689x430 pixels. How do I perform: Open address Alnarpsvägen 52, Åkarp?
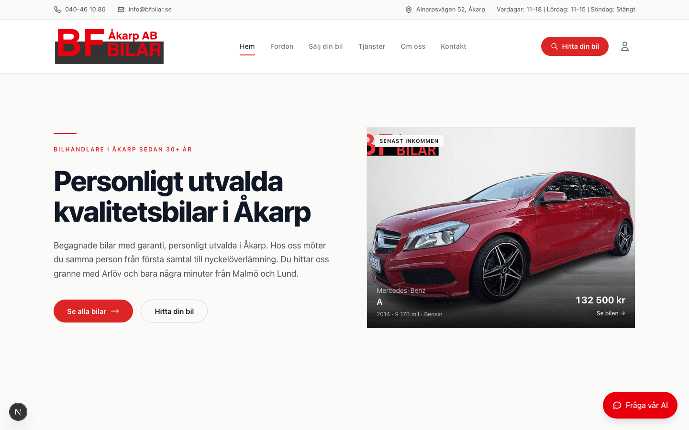pos(451,10)
